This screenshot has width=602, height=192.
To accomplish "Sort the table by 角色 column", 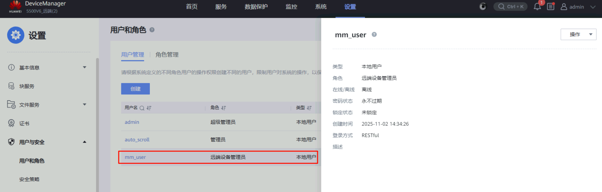I will 224,108.
